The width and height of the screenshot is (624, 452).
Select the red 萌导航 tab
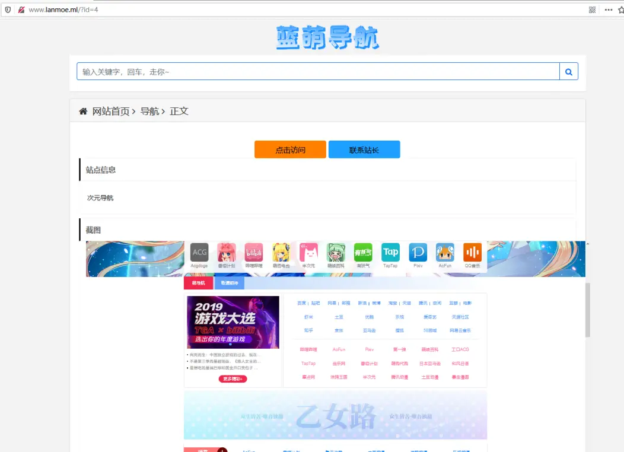point(198,283)
